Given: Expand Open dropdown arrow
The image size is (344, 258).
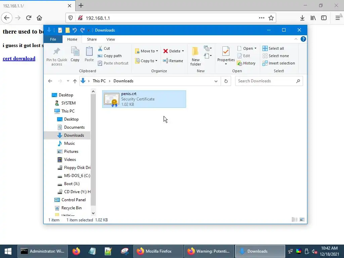Looking at the screenshot, I should coord(255,48).
